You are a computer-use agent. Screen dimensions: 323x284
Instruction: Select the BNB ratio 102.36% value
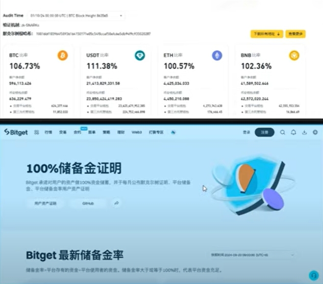click(x=256, y=66)
